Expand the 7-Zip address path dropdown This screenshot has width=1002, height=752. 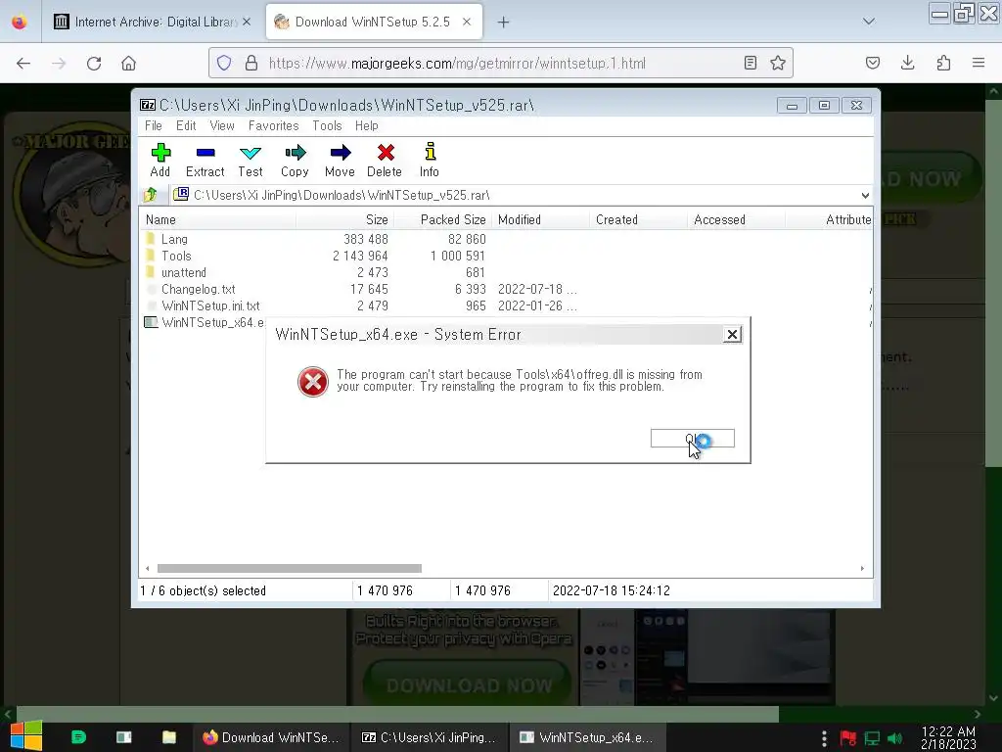coord(865,195)
